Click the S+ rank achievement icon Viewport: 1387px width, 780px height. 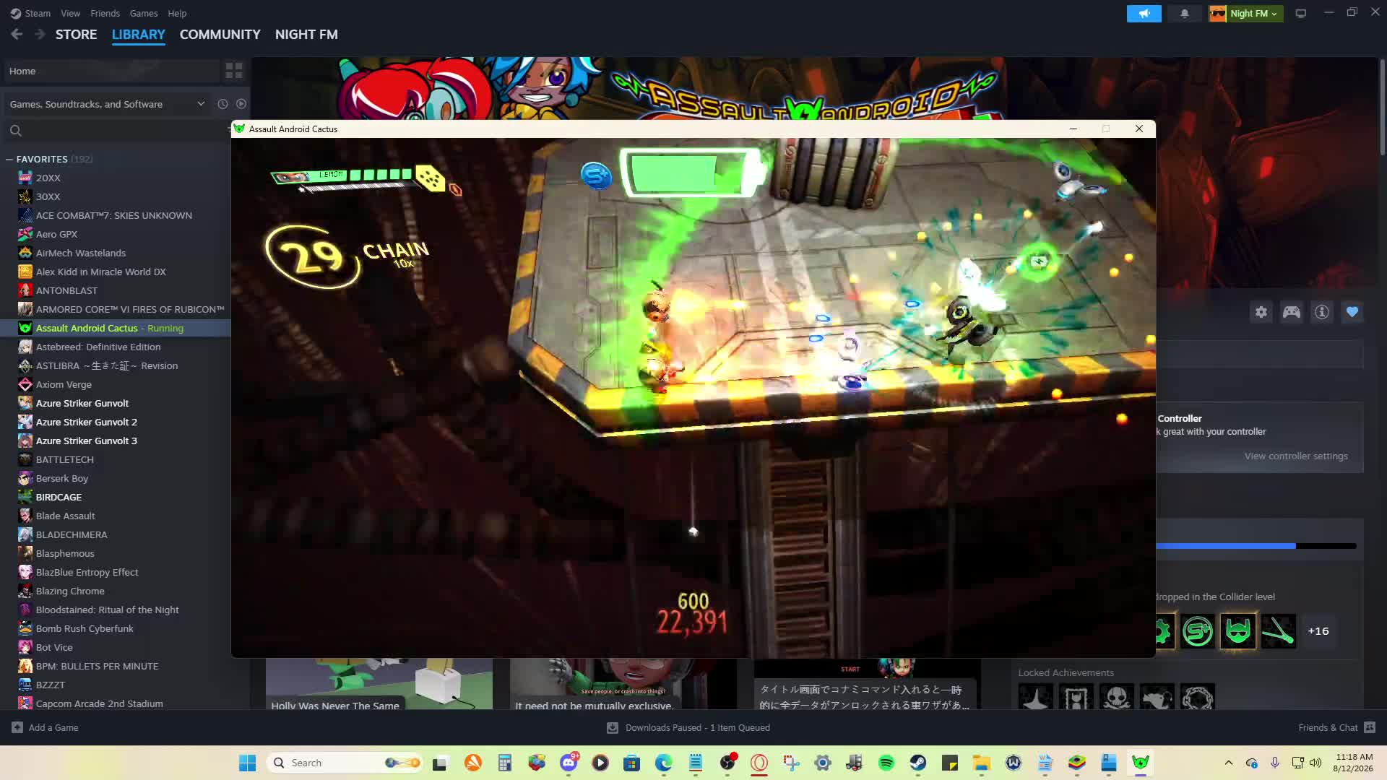[1198, 631]
